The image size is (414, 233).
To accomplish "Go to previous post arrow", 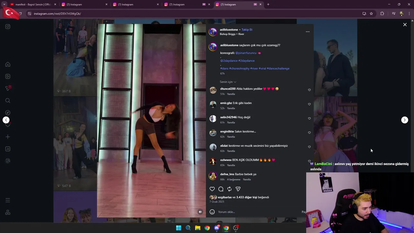I will [6, 120].
